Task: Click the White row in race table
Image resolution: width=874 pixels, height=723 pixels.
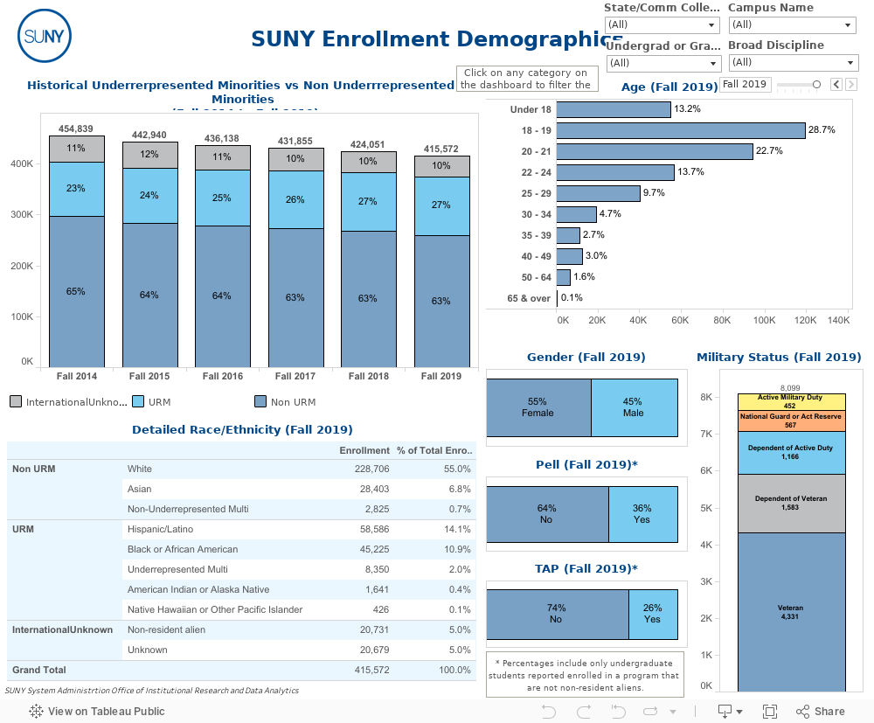Action: tap(299, 469)
